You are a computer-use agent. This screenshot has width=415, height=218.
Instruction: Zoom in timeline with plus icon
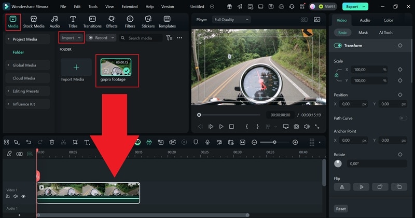coord(295,142)
